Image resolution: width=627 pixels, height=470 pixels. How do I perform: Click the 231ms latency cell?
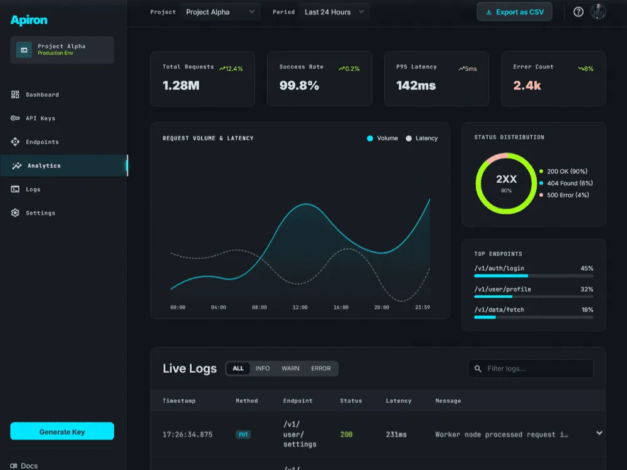tap(396, 434)
